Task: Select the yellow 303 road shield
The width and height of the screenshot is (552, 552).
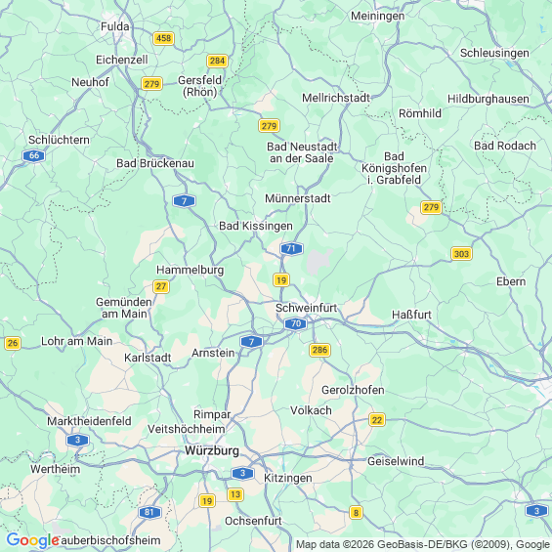Action: [x=461, y=254]
